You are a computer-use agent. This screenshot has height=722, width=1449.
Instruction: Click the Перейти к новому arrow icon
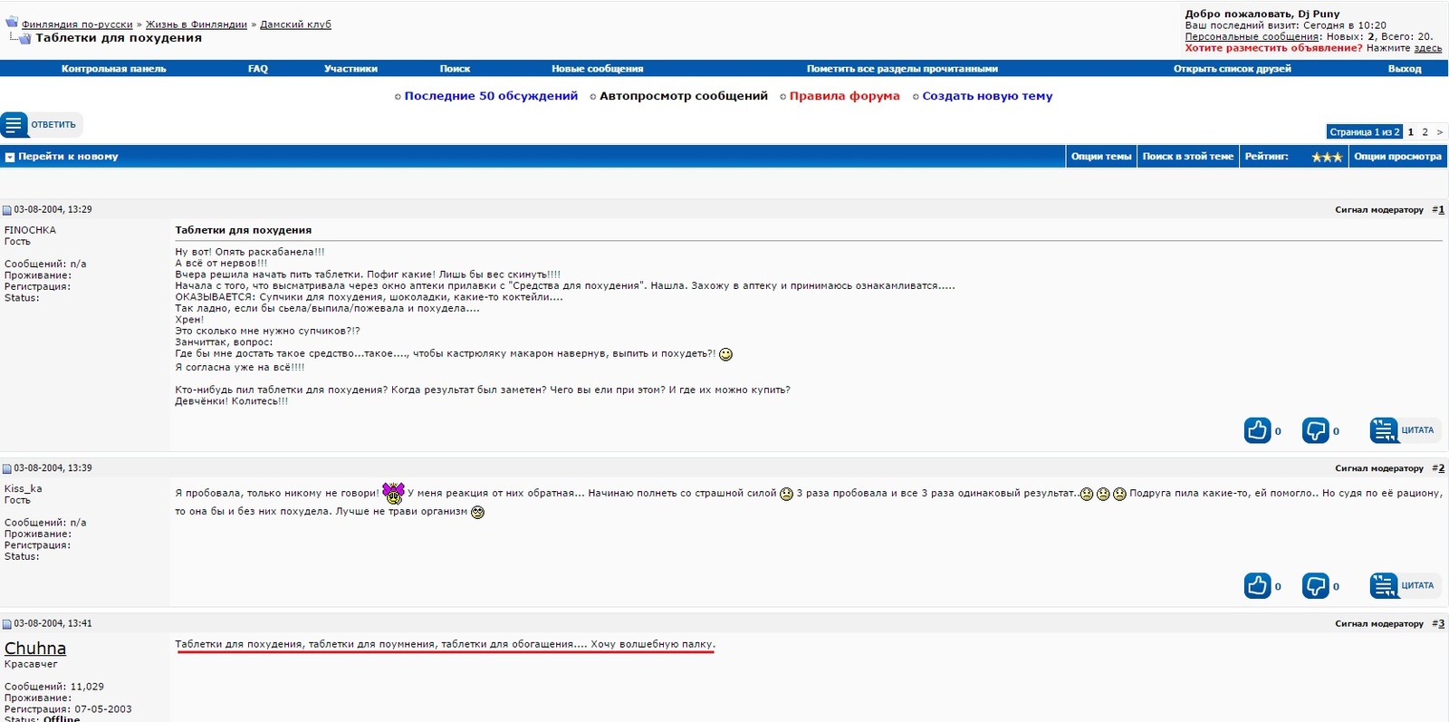tap(10, 158)
